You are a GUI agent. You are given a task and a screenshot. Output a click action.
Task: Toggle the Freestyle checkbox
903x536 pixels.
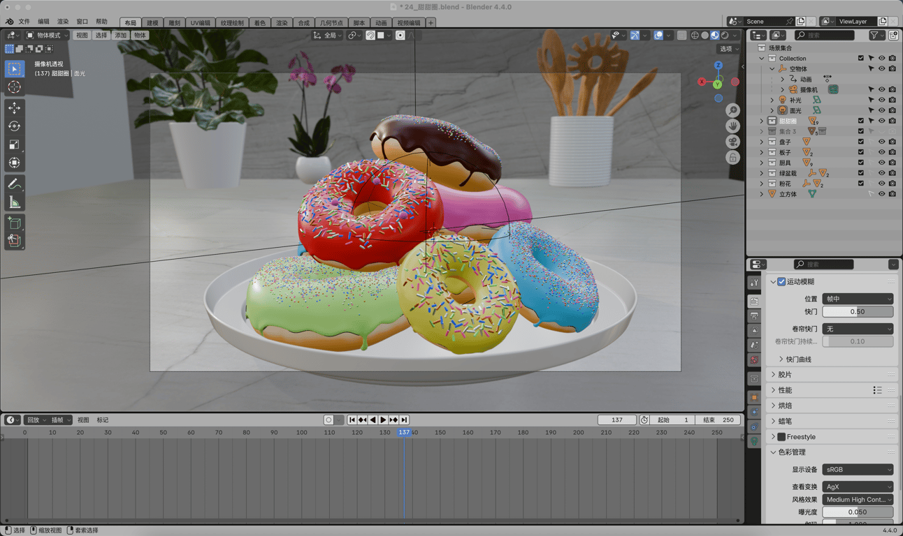point(781,437)
